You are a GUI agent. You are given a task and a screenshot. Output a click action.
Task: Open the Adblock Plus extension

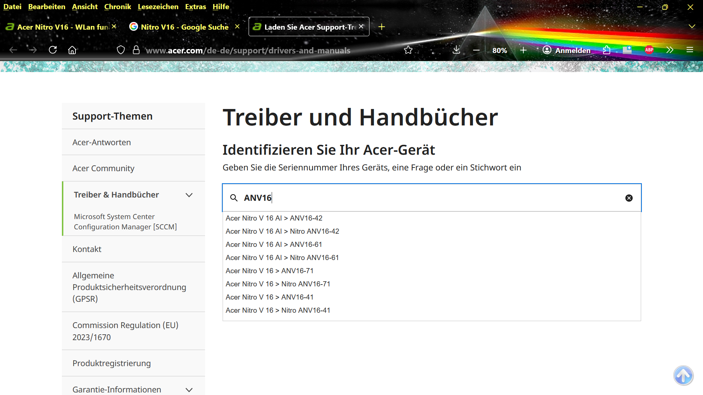[649, 50]
